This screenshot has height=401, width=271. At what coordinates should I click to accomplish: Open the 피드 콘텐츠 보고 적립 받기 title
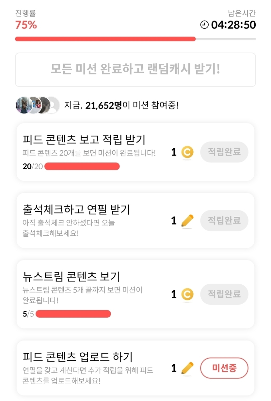(84, 140)
